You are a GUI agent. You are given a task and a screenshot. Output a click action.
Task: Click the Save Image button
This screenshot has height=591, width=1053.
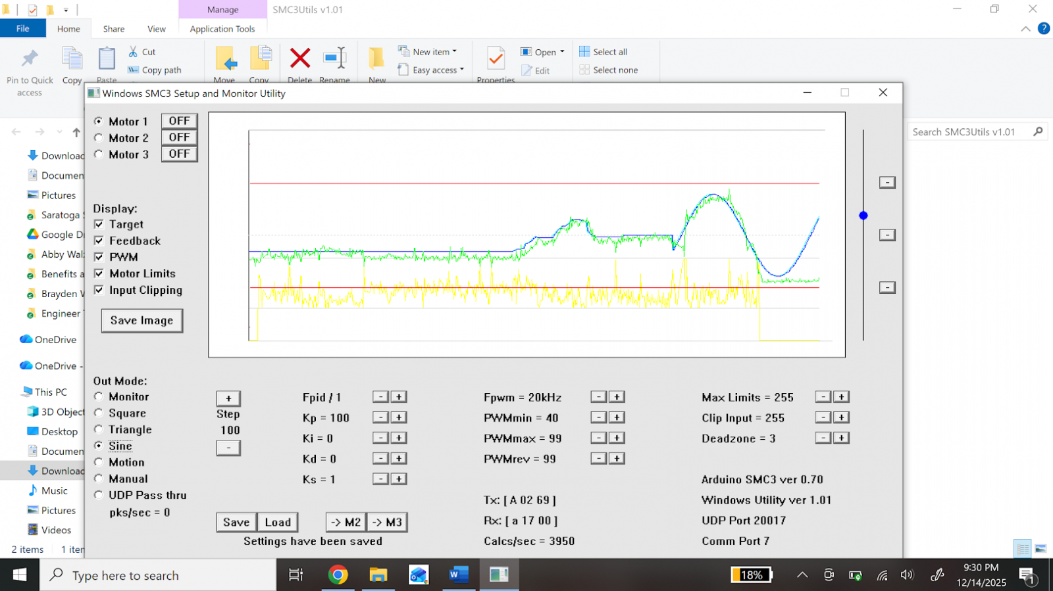pyautogui.click(x=141, y=321)
